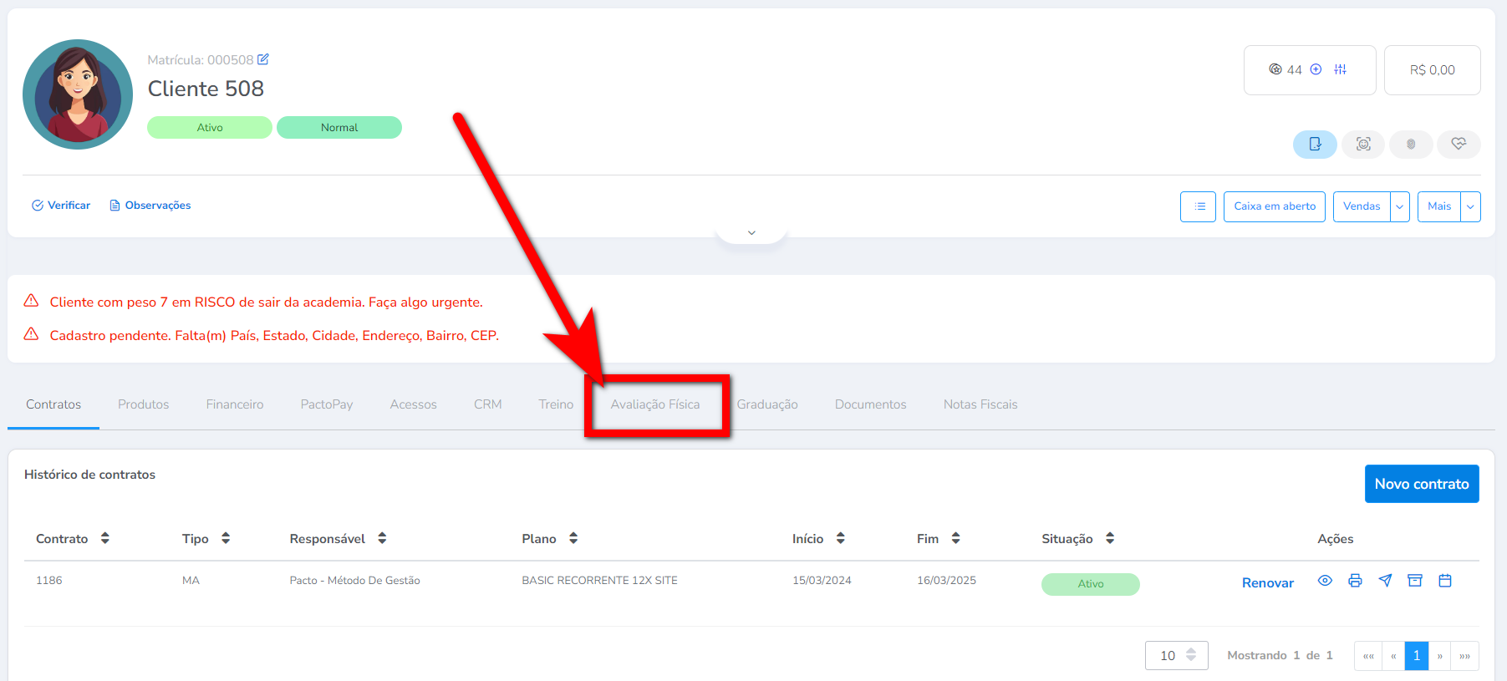The image size is (1507, 681).
Task: Print contract 1186 with the printer icon
Action: point(1355,581)
